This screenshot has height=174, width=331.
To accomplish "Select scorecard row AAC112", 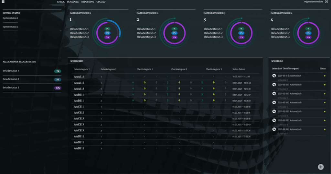I will 165,112.
